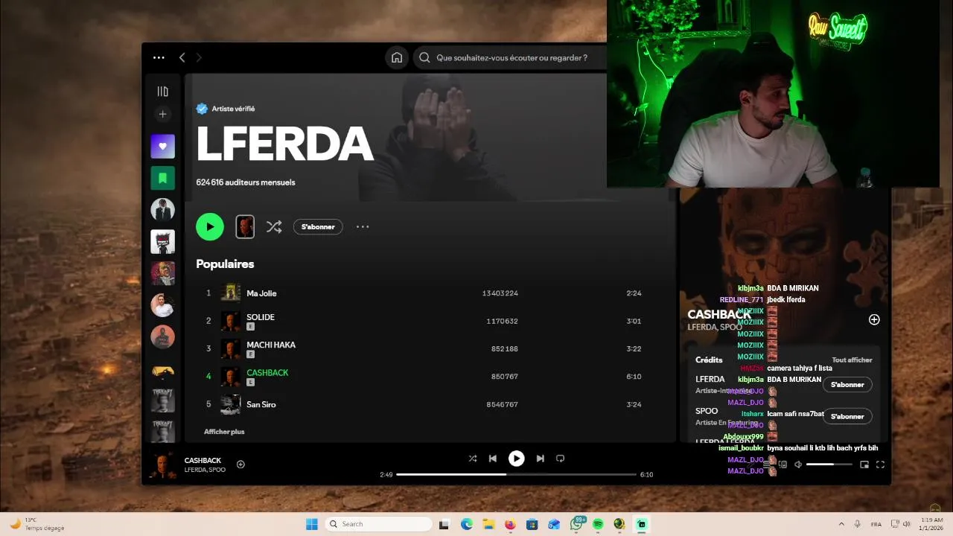Image resolution: width=953 pixels, height=536 pixels.
Task: Expand the library sidebar icon
Action: (x=162, y=92)
